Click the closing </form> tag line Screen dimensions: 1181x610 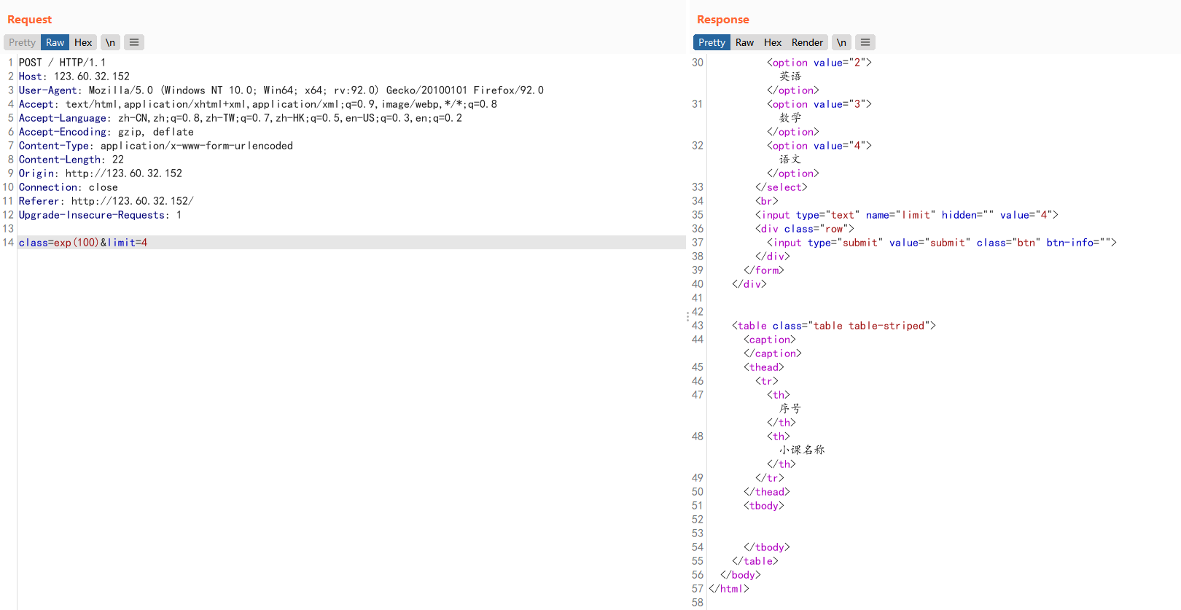[764, 270]
